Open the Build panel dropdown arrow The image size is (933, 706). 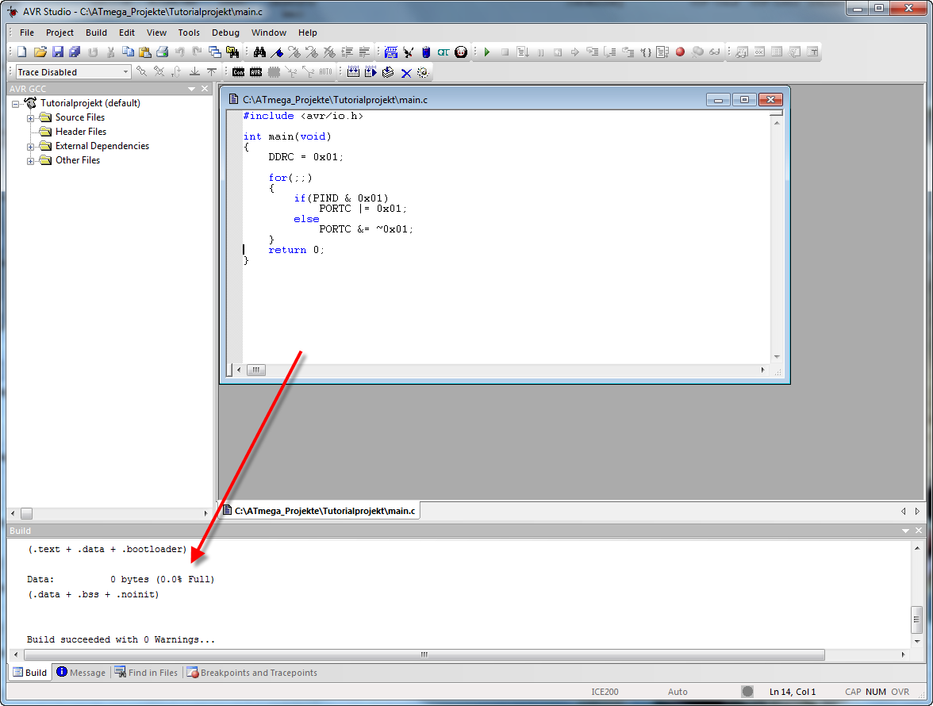[906, 531]
